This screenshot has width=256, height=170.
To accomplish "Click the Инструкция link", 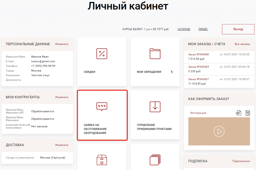I will [x=198, y=113].
